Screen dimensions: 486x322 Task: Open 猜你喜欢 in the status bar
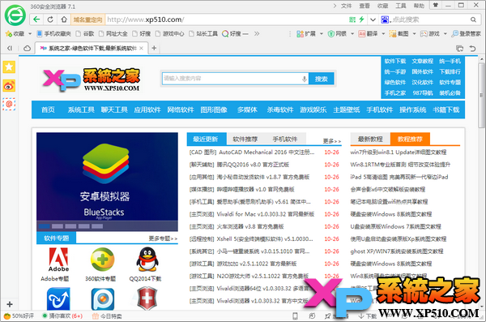tap(62, 316)
